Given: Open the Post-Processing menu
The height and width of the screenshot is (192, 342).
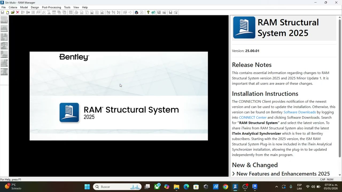Looking at the screenshot, I should (x=51, y=7).
